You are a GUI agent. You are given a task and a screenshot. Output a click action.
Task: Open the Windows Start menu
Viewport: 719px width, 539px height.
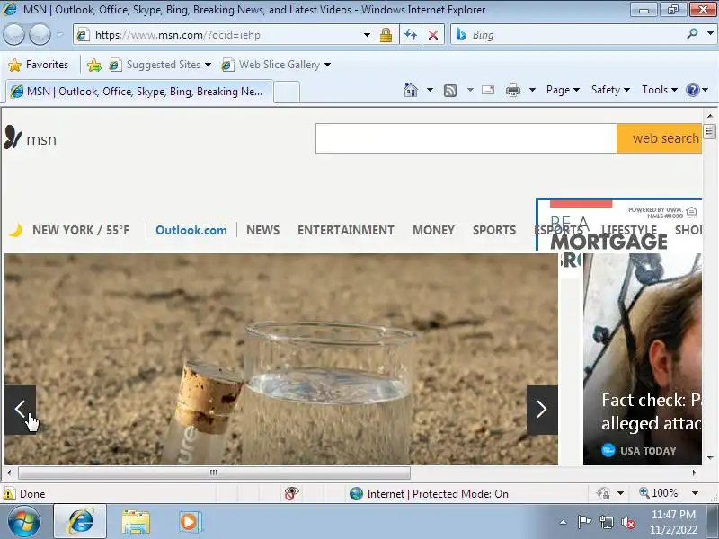tap(24, 522)
